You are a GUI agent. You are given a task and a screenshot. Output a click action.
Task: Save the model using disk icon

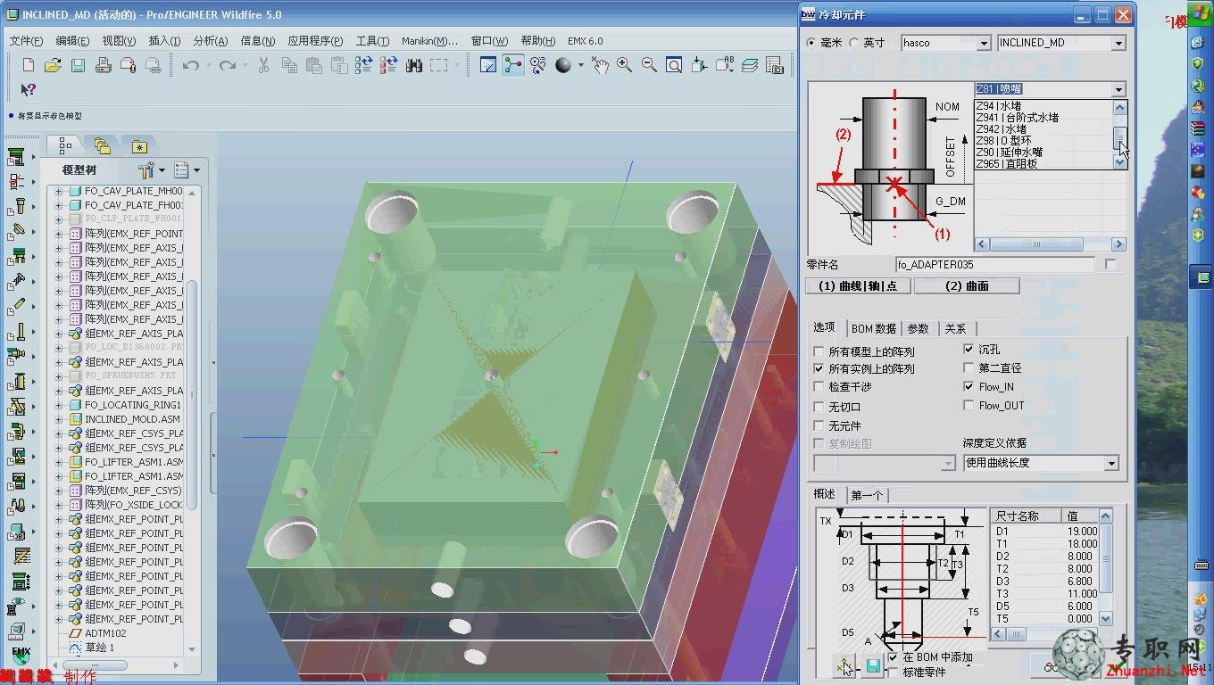pyautogui.click(x=78, y=65)
